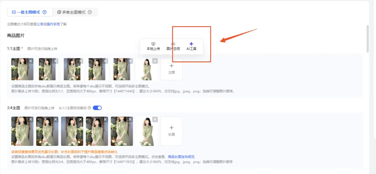The image size is (376, 174).
Task: Open AI工具 option
Action: tap(191, 47)
